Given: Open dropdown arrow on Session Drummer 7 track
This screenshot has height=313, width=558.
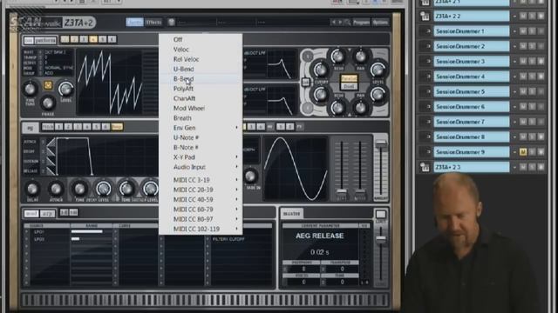Looking at the screenshot, I should pyautogui.click(x=514, y=122).
